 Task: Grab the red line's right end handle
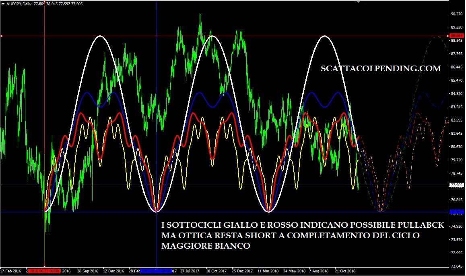point(448,36)
